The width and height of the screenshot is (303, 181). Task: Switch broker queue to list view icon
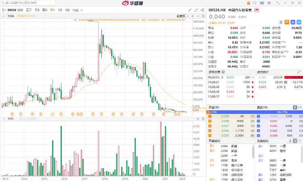[x=295, y=141]
